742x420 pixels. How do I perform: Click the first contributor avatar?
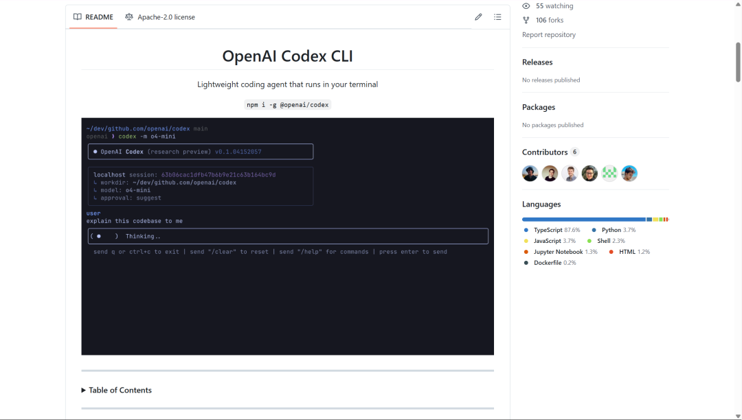click(x=530, y=174)
